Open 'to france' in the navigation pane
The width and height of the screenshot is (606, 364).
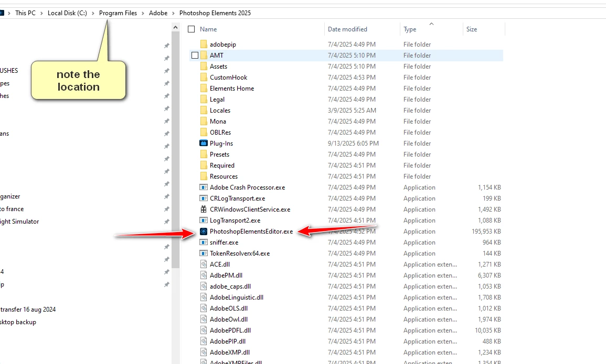12,208
